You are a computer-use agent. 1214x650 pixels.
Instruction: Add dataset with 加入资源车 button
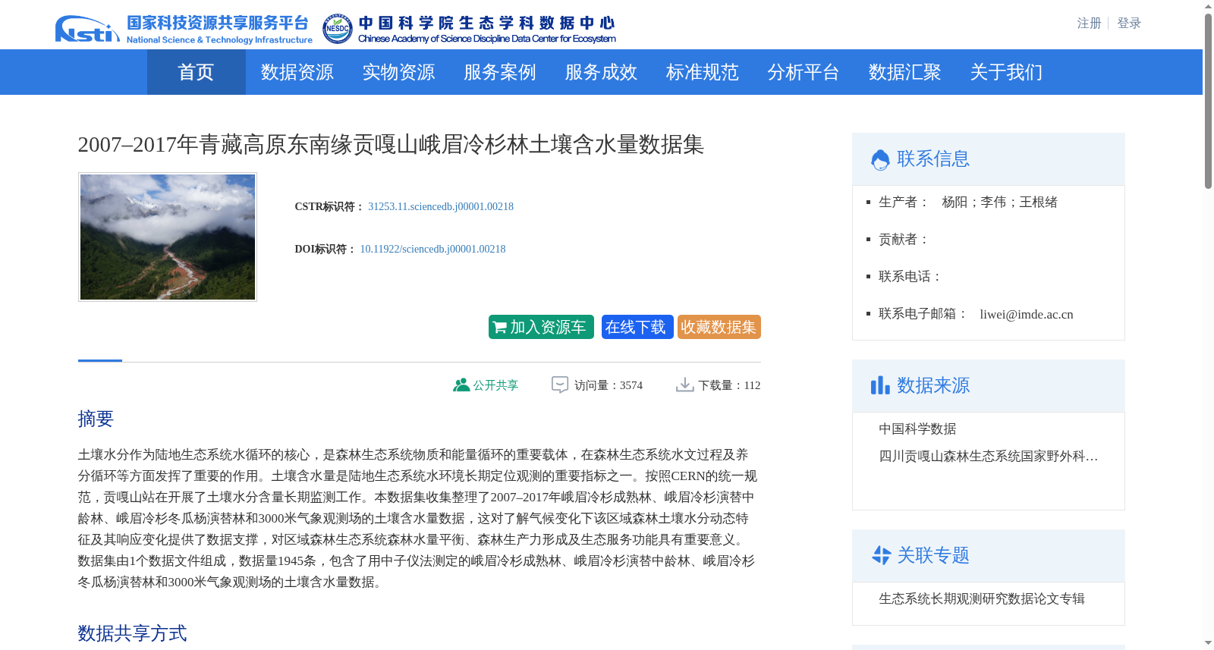(x=541, y=327)
